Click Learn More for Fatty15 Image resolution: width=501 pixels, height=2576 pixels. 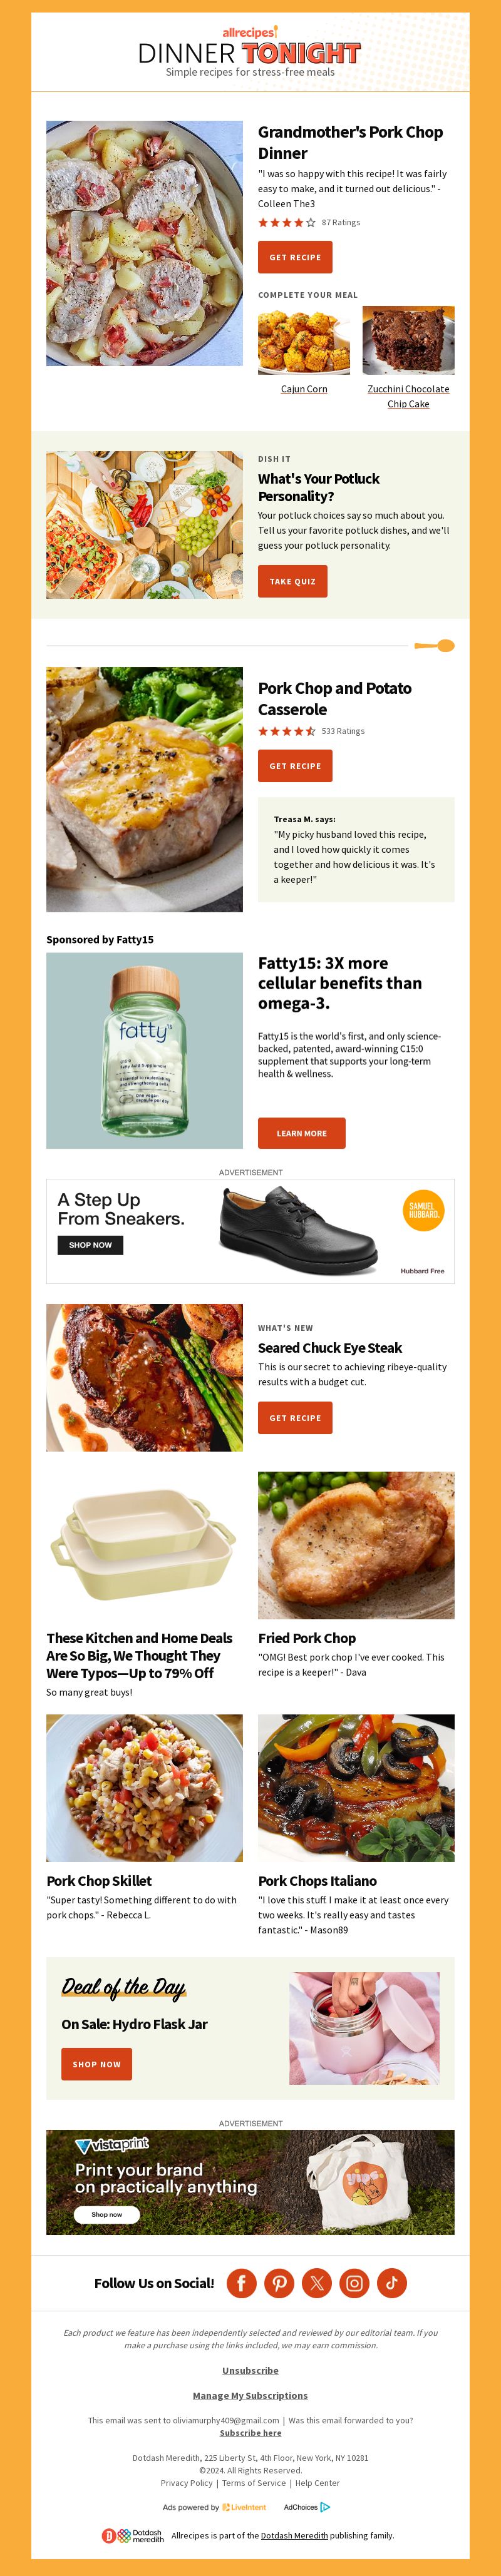301,1133
